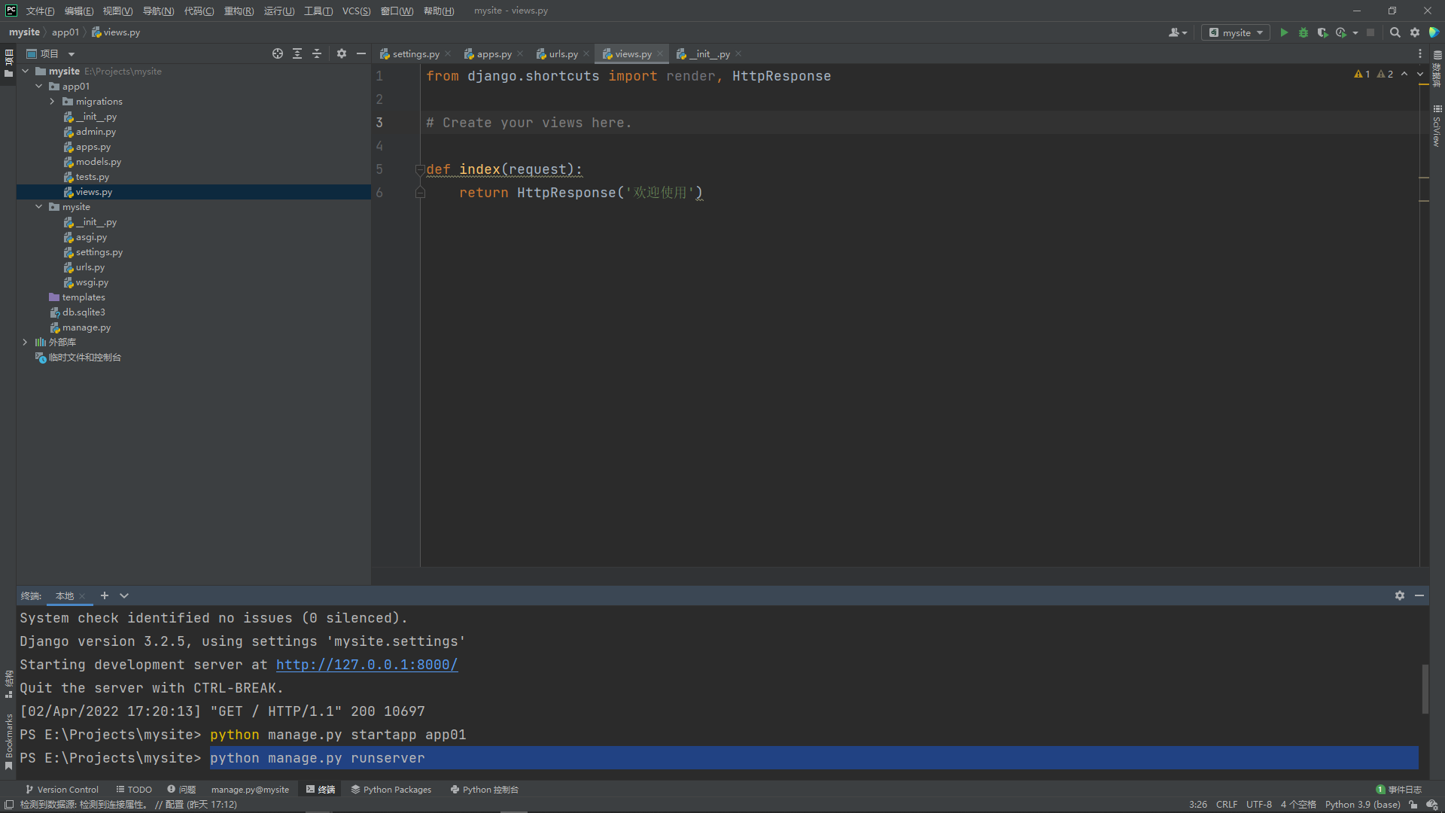Expand all project tree nodes icon

[x=297, y=53]
